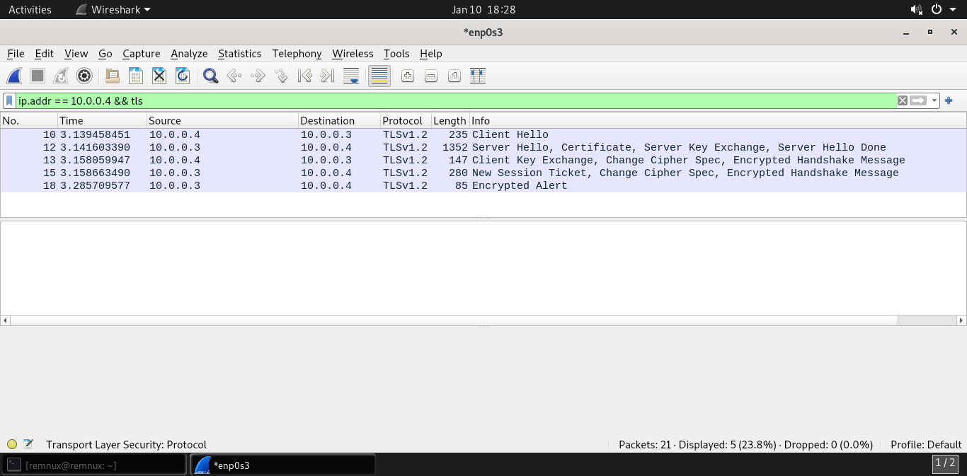Open the Statistics menu
This screenshot has height=476, width=967.
point(239,54)
